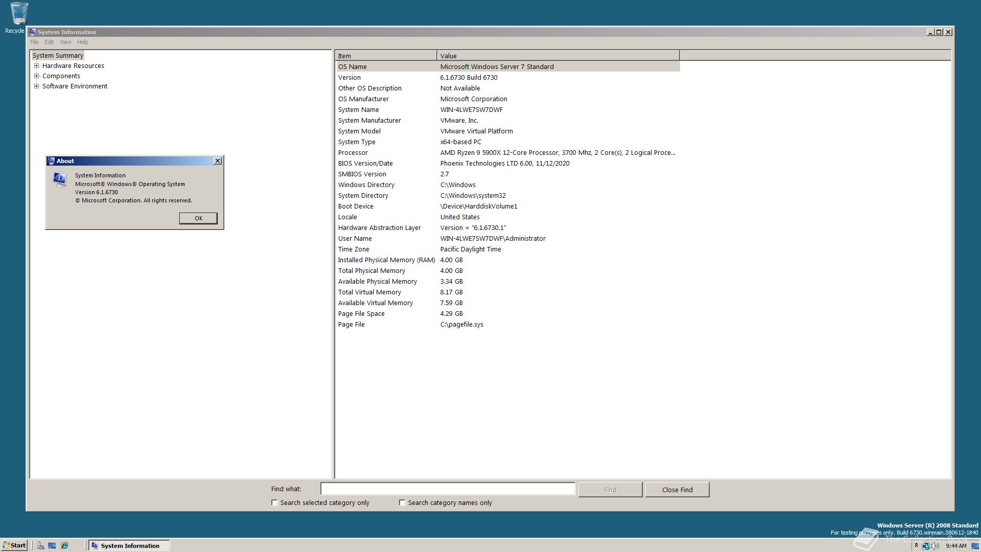Minimize the System Information window
Image resolution: width=981 pixels, height=552 pixels.
click(930, 32)
